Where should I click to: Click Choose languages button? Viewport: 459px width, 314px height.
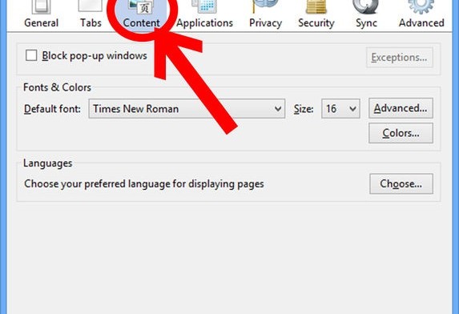(x=401, y=183)
